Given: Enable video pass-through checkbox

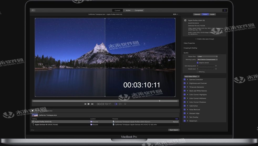Looking at the screenshot, I should [196, 39].
